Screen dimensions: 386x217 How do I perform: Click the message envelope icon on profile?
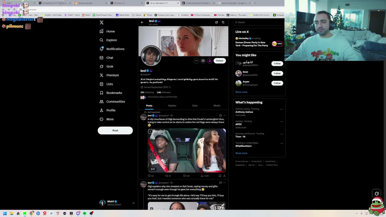click(203, 61)
